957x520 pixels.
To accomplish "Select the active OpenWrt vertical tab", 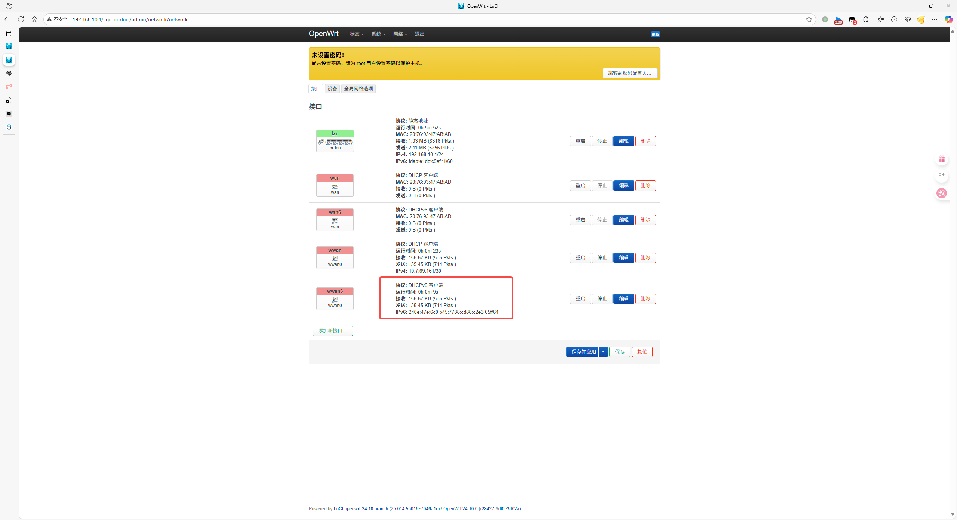I will 9,60.
